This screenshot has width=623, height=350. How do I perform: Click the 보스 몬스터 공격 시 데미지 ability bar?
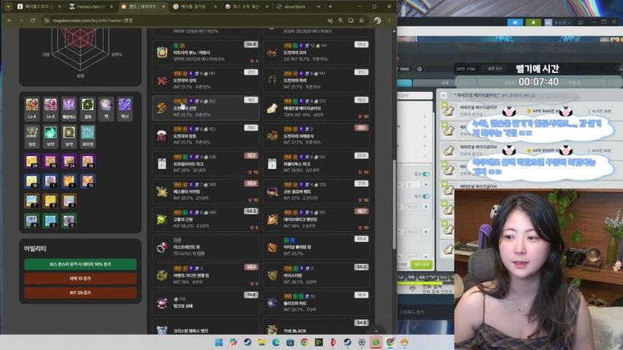click(80, 264)
